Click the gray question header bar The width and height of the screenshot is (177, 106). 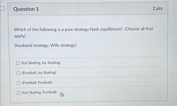(x=88, y=9)
